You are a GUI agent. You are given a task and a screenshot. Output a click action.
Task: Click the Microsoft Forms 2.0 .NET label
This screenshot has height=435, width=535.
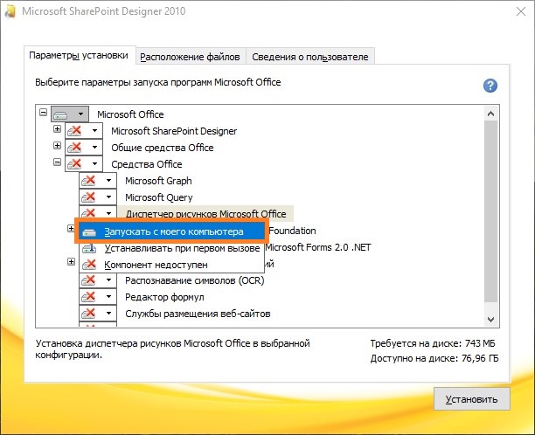[x=318, y=247]
